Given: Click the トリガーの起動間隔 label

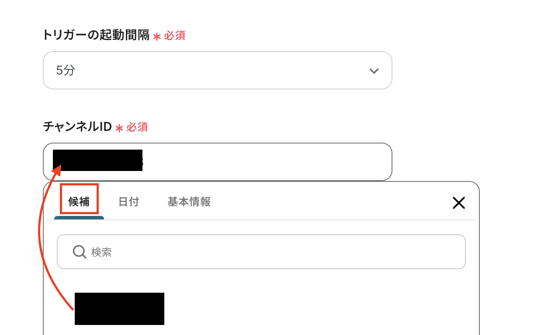Looking at the screenshot, I should coord(96,35).
